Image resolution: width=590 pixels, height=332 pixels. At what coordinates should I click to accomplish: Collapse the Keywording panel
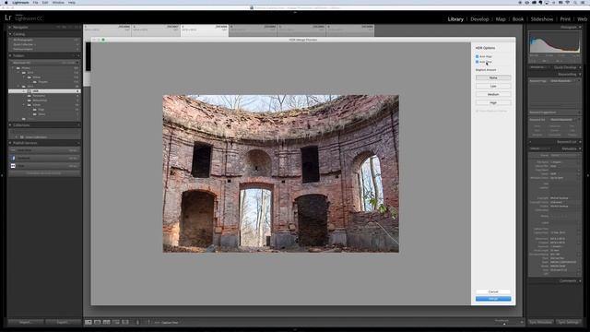580,74
